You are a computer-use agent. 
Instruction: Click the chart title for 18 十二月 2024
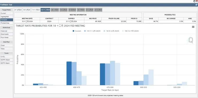tap(50, 26)
